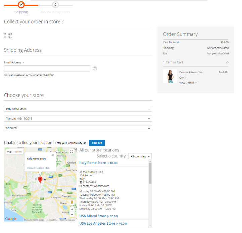Viewport: 242px width, 233px height.
Task: Select the Italy Rome Store listing
Action: 98,163
